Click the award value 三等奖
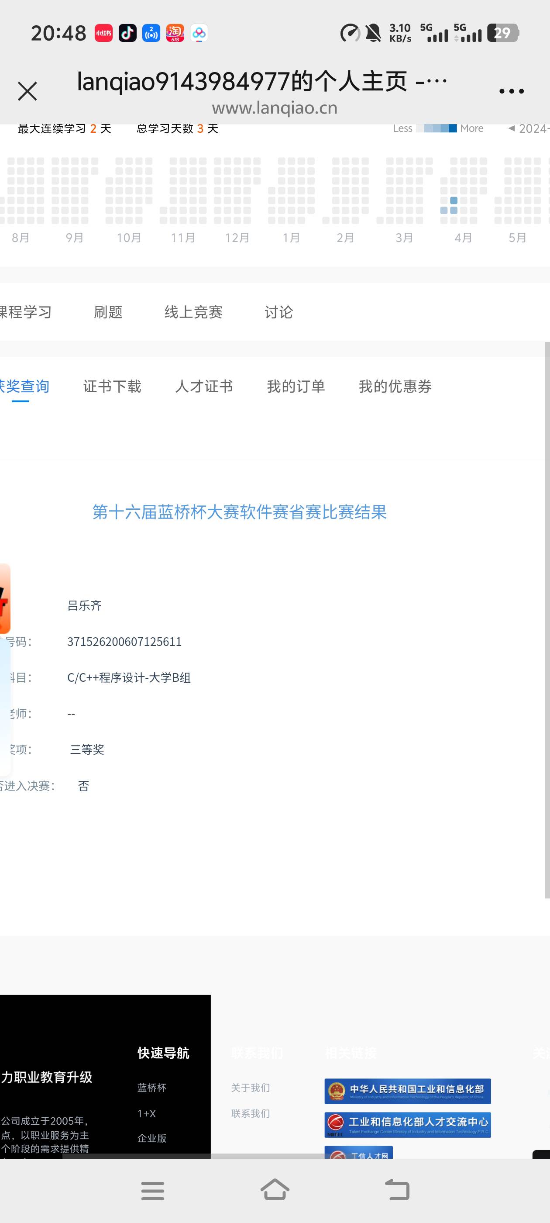The height and width of the screenshot is (1223, 550). coord(87,750)
